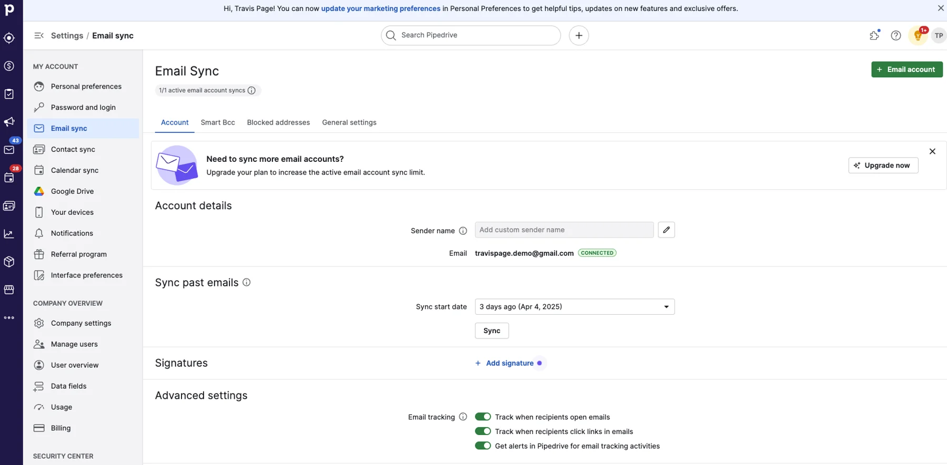Viewport: 947px width, 465px height.
Task: Open Company settings
Action: tap(83, 323)
